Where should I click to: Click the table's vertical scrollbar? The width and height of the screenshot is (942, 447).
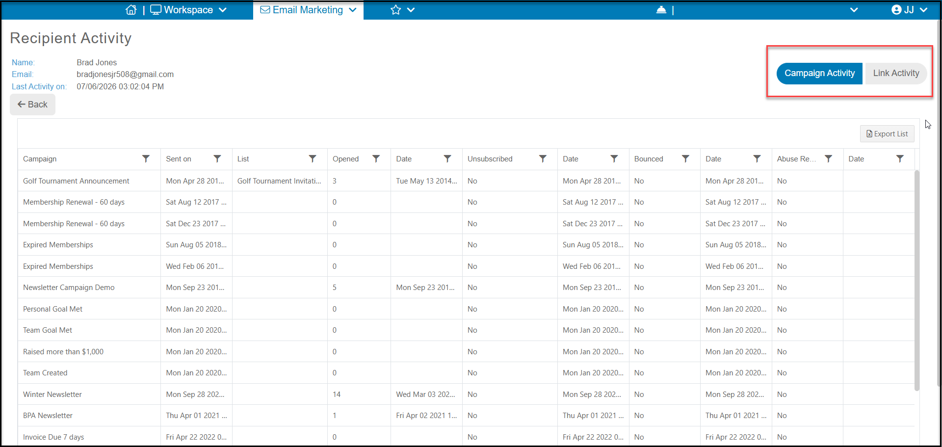(917, 280)
